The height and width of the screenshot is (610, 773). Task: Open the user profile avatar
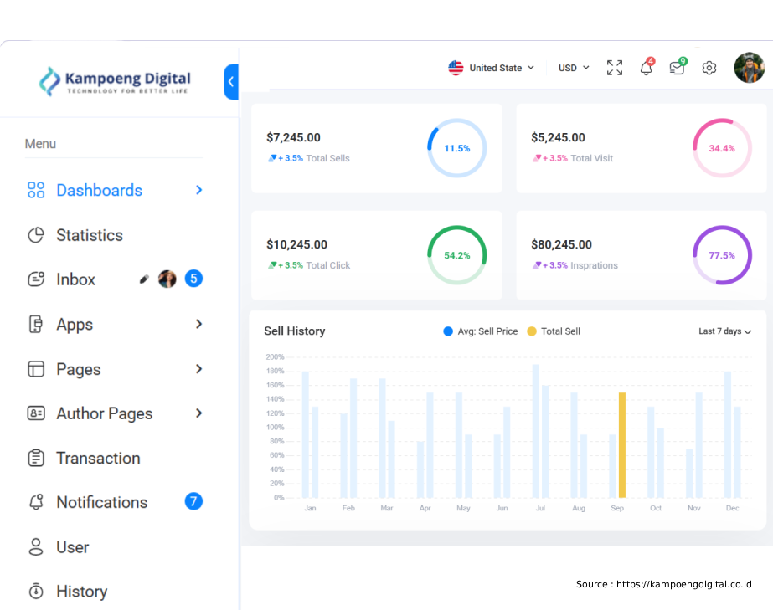[749, 68]
